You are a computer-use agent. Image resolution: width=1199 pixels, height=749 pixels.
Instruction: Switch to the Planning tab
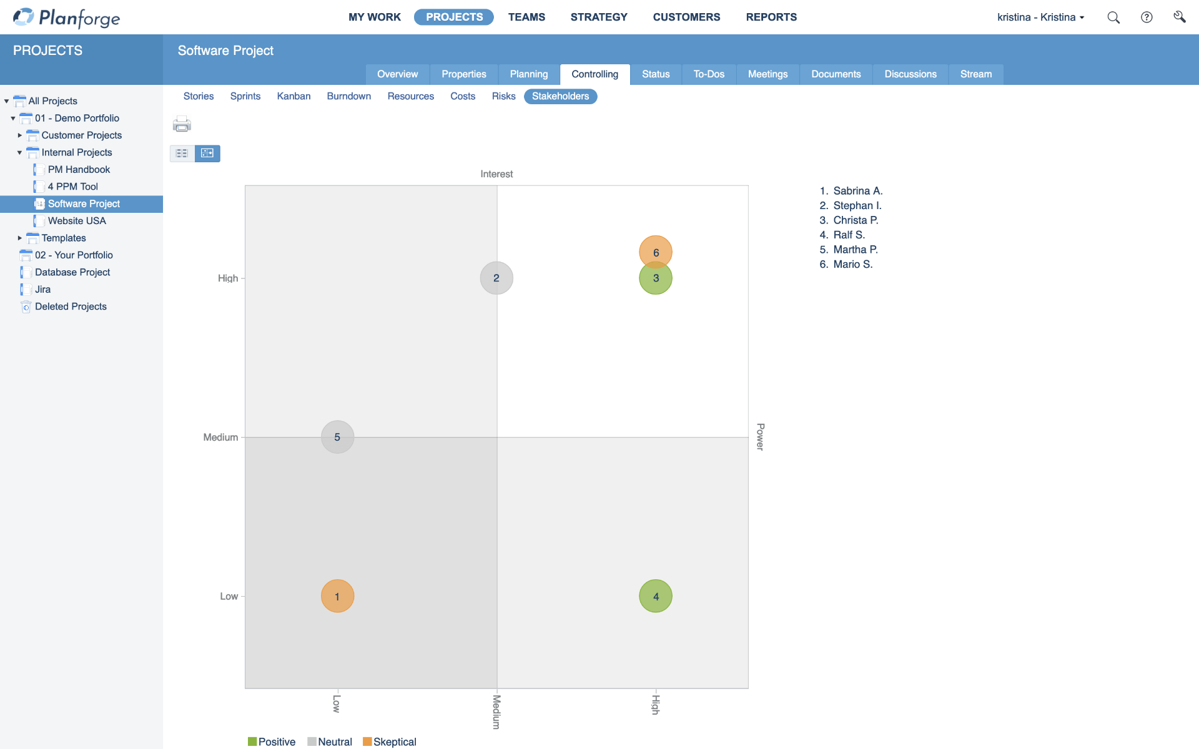tap(528, 74)
